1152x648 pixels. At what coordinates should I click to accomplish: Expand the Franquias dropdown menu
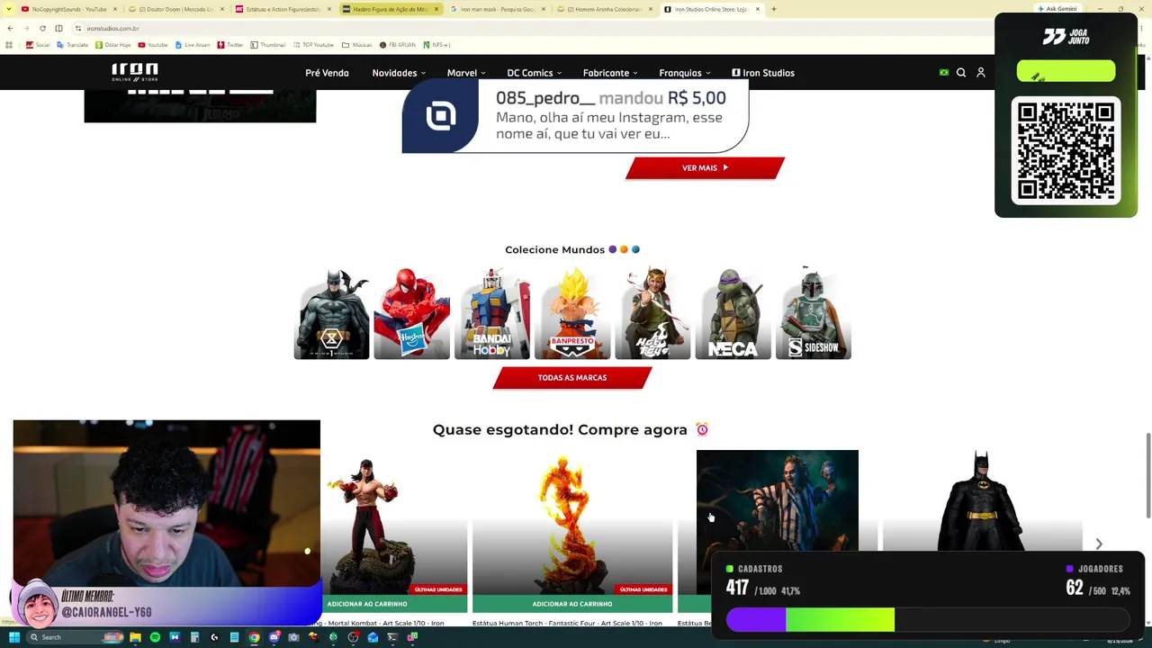point(685,73)
